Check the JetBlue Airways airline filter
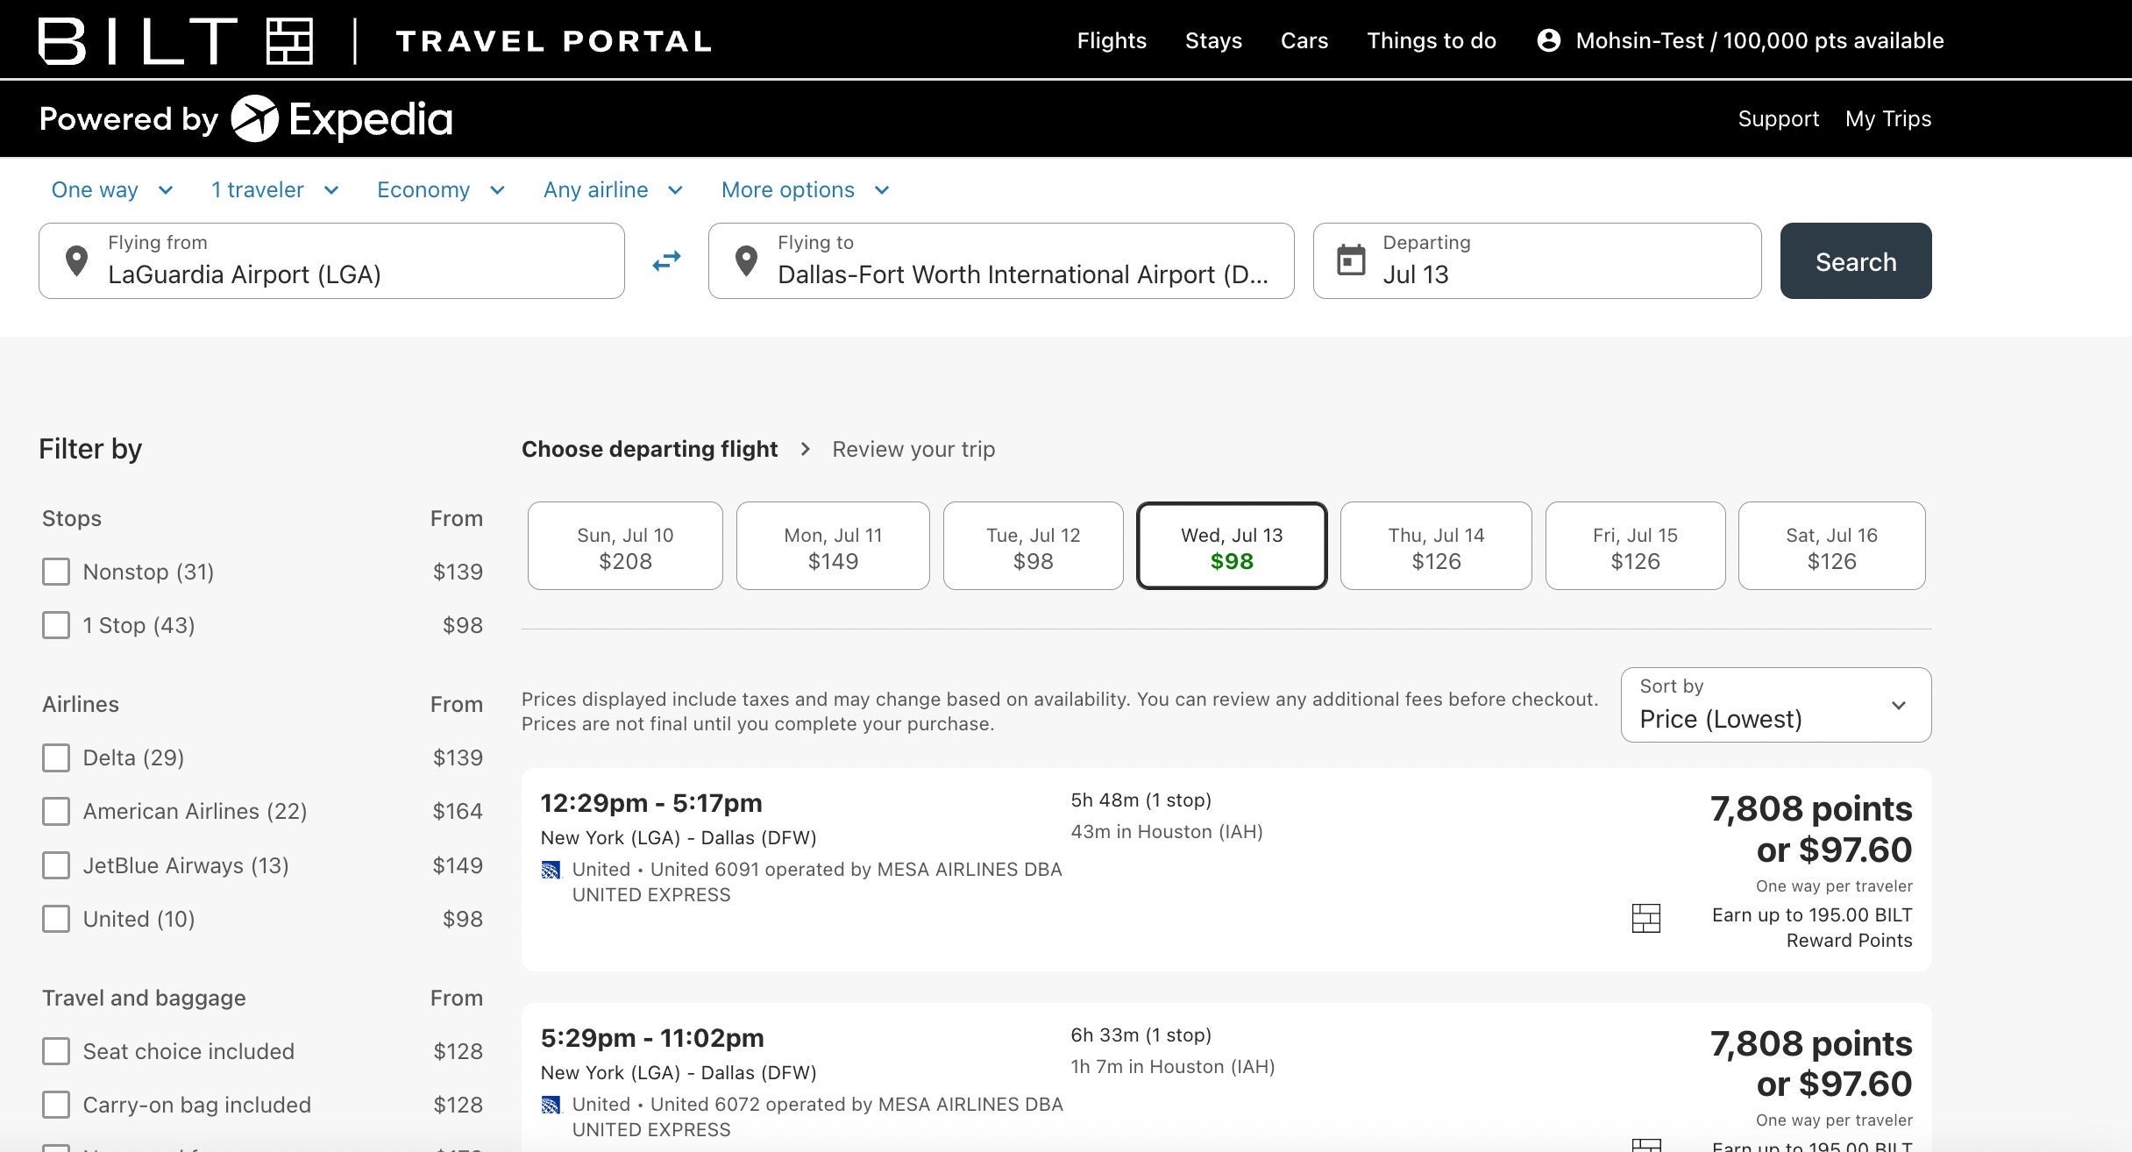The image size is (2132, 1152). (x=56, y=865)
